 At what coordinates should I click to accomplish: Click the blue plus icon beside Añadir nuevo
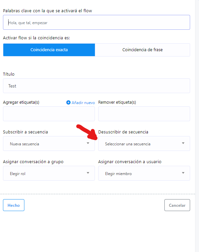[68, 102]
